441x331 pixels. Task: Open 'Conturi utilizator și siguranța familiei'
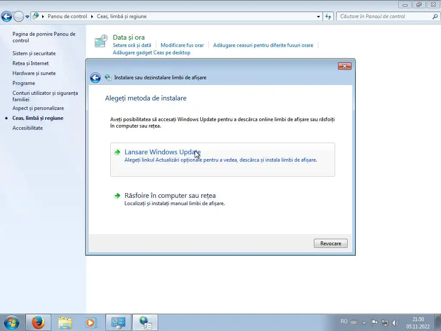pyautogui.click(x=45, y=96)
